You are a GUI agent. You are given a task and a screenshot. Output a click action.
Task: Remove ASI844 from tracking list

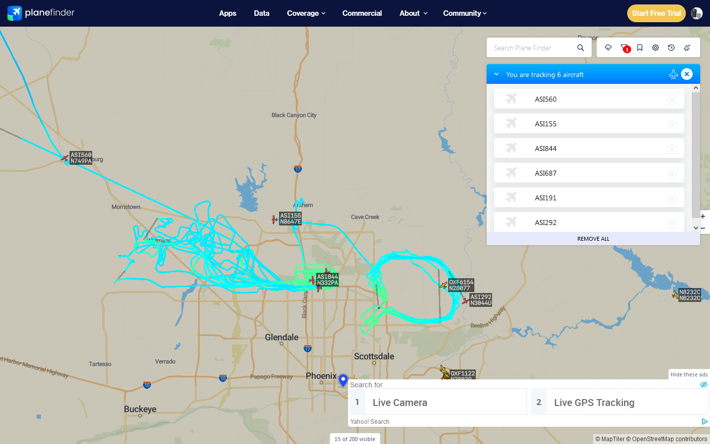[672, 149]
